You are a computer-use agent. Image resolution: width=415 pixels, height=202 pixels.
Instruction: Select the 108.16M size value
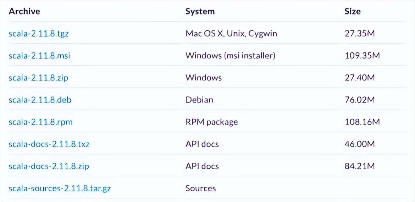[x=363, y=122]
